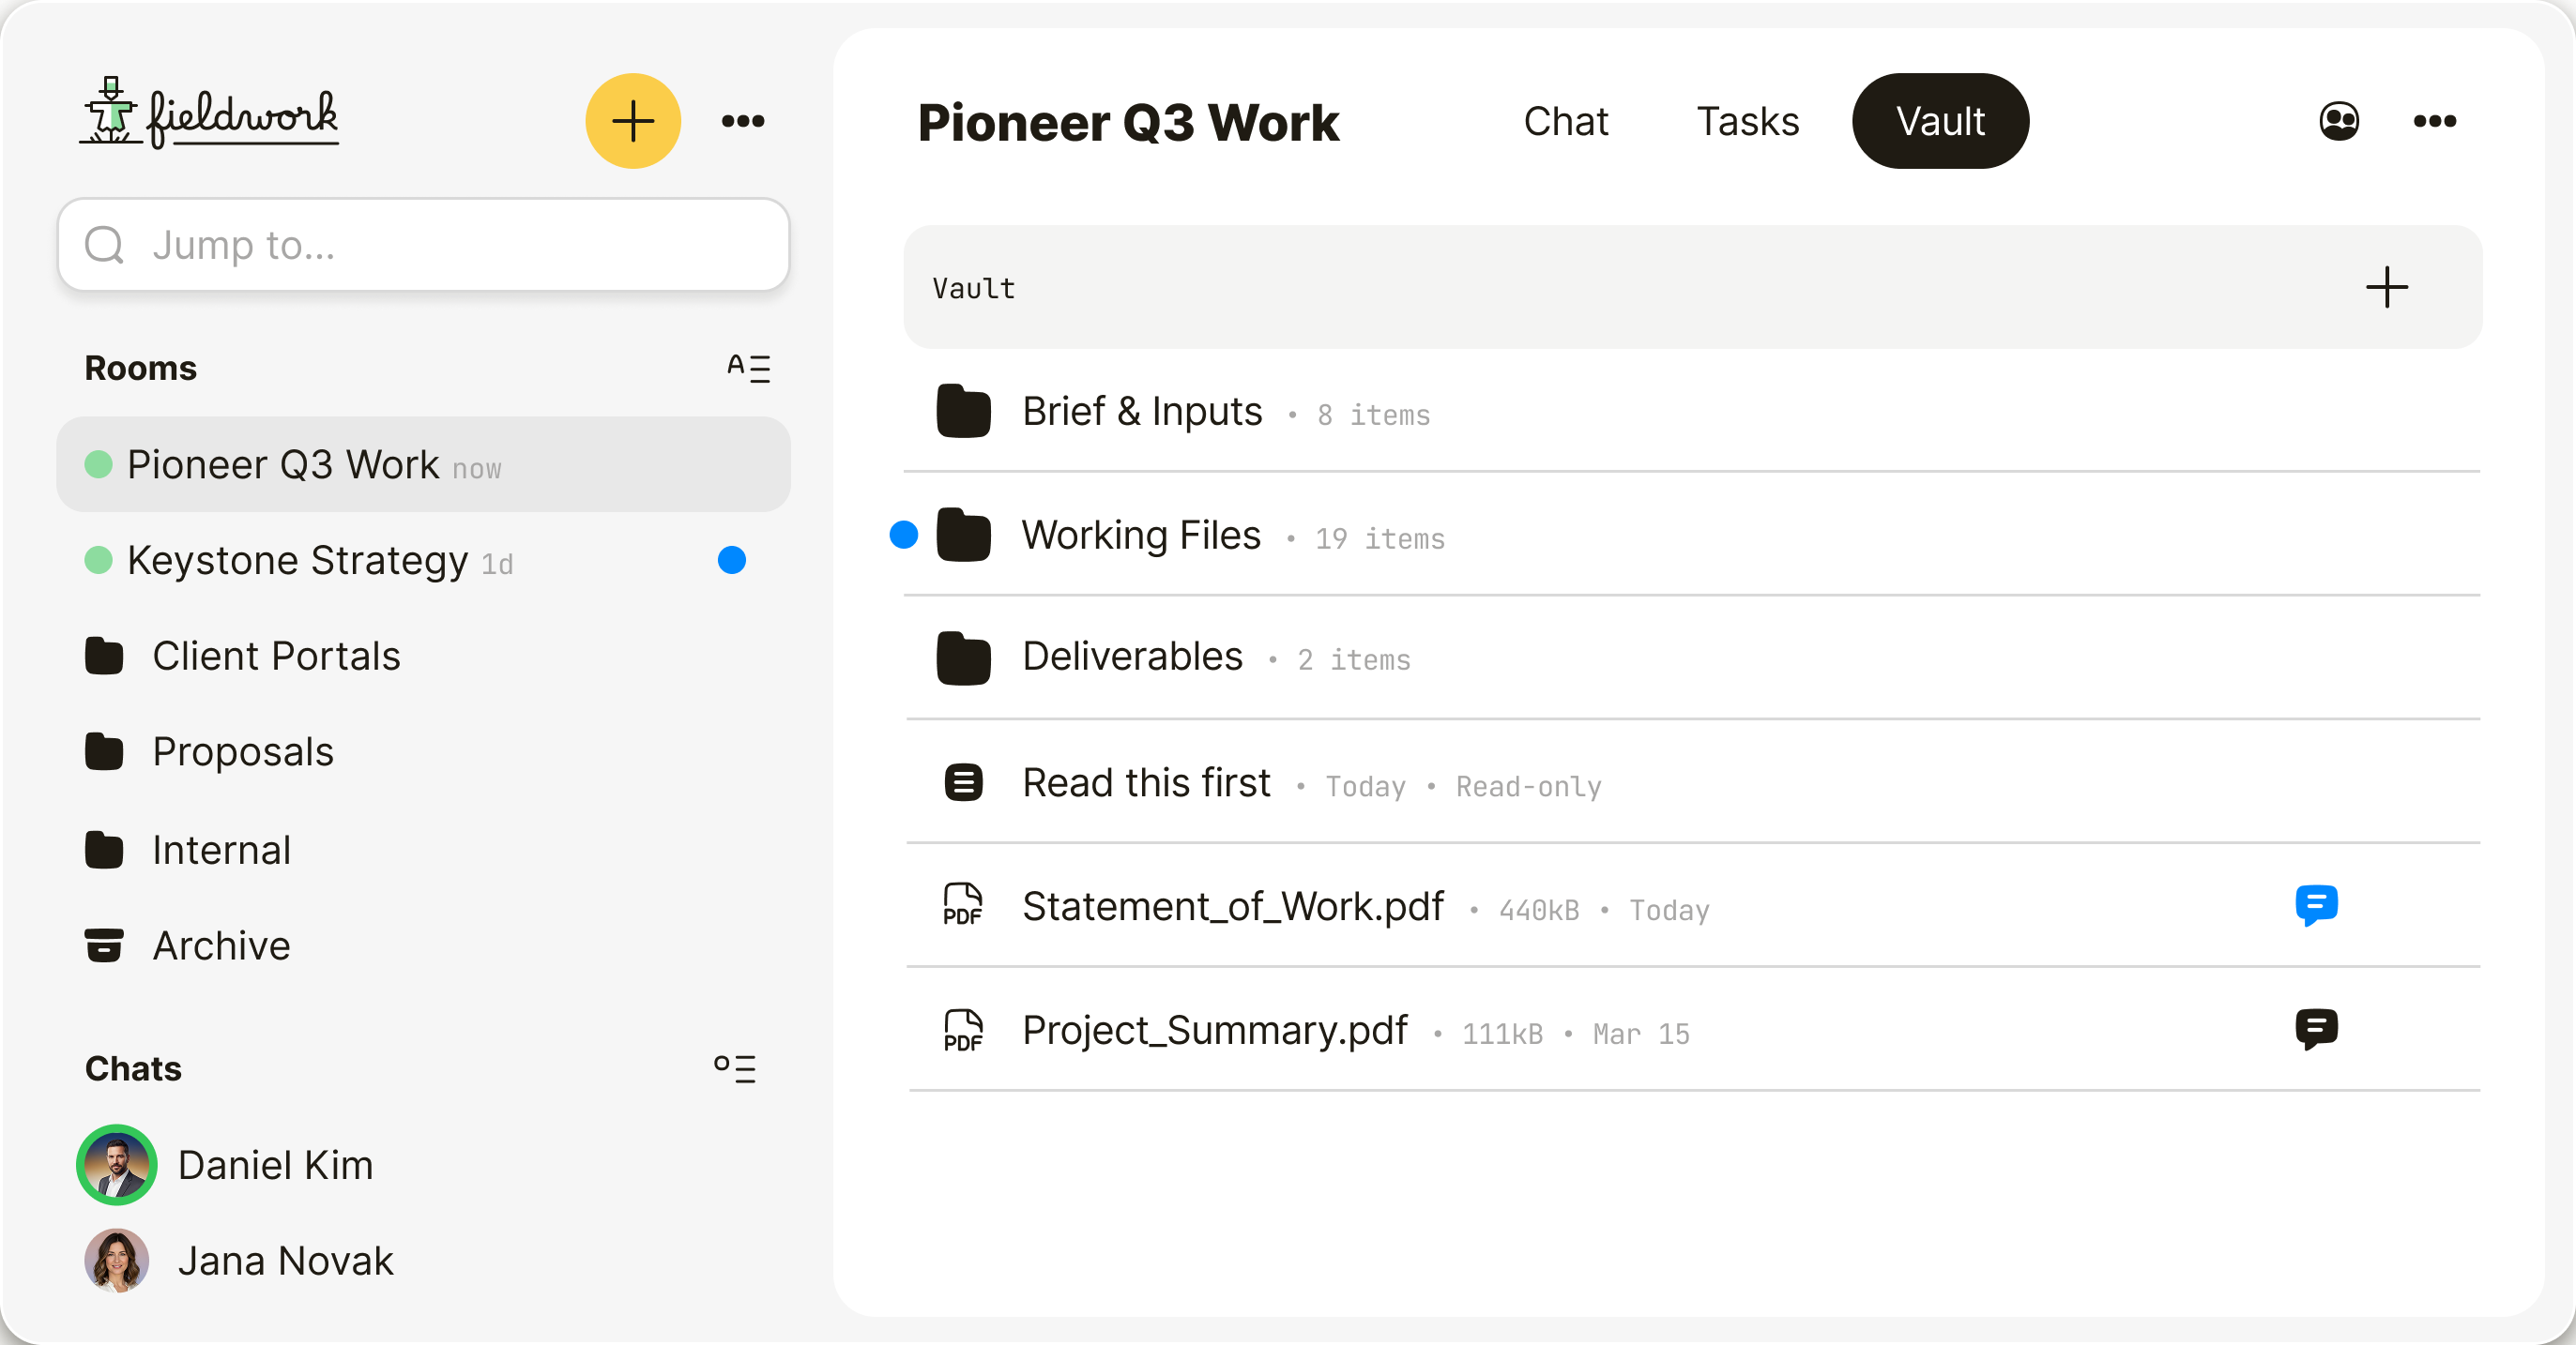Switch to the Chat tab
This screenshot has width=2576, height=1345.
1565,121
